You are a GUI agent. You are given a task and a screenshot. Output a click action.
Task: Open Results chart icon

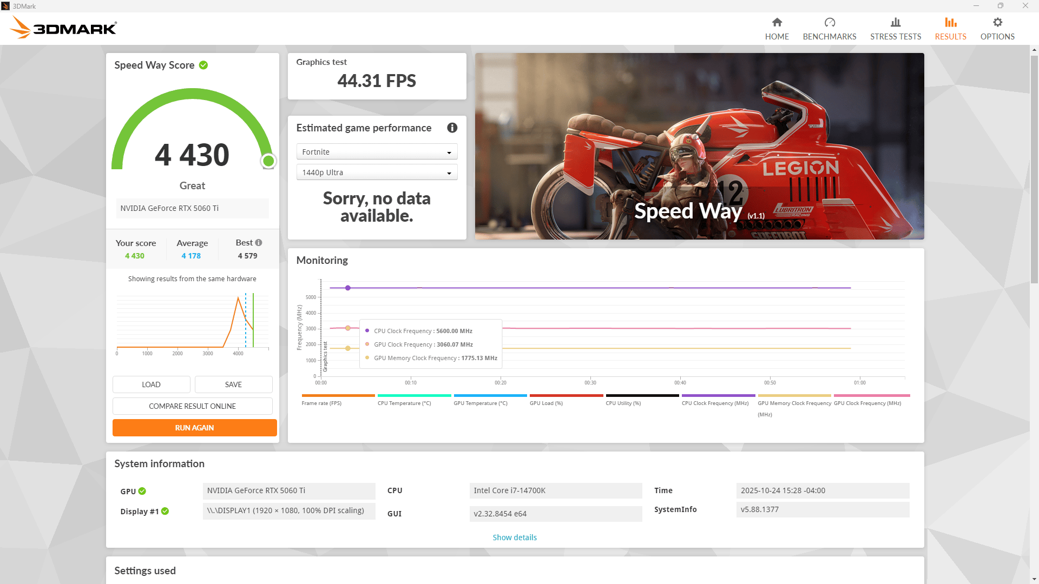click(951, 22)
